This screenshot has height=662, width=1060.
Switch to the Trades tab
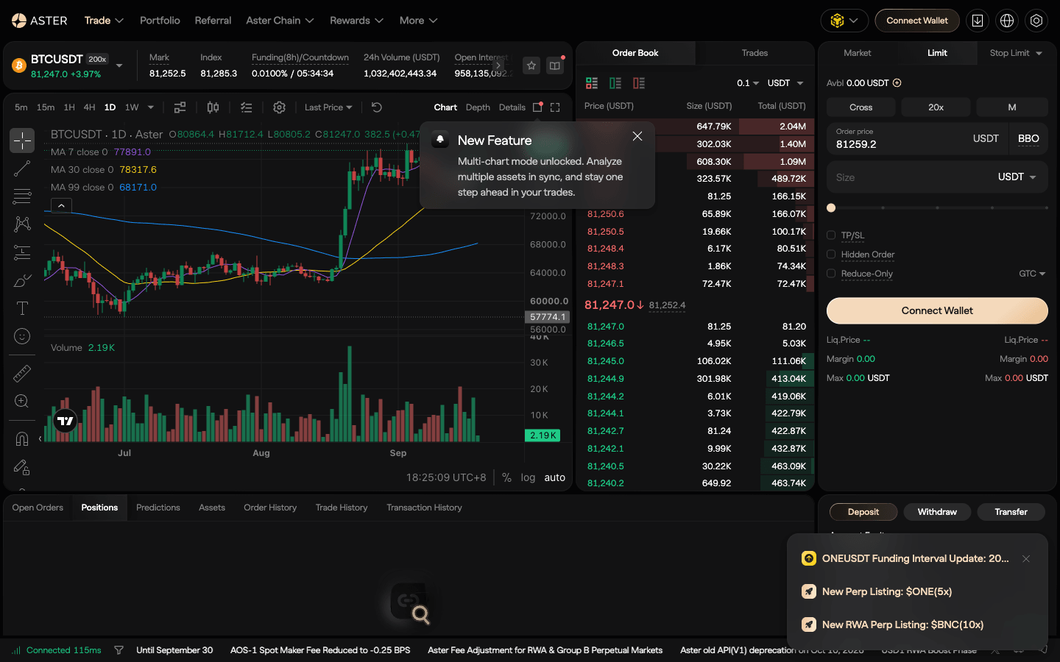click(755, 53)
